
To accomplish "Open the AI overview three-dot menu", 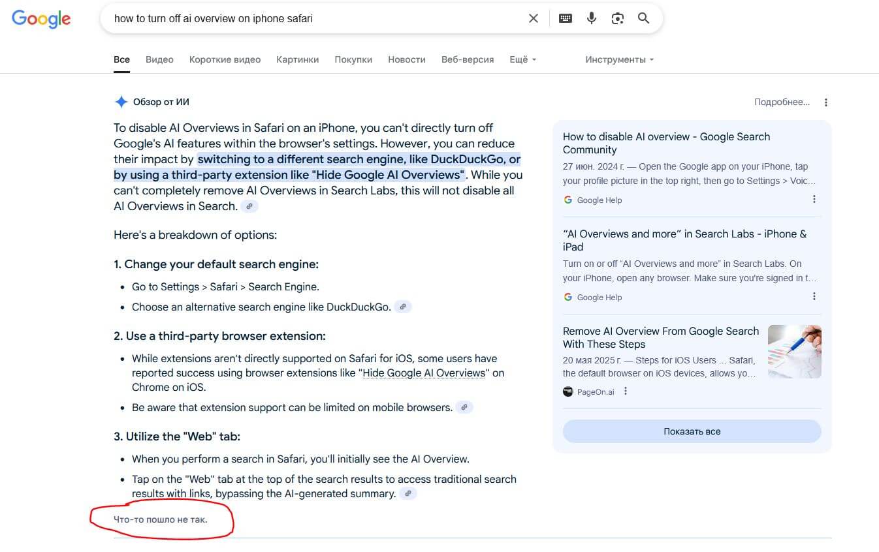I will pos(826,102).
